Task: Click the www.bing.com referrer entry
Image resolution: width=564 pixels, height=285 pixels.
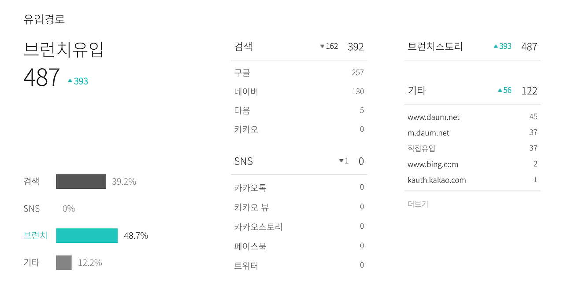Action: coord(432,164)
